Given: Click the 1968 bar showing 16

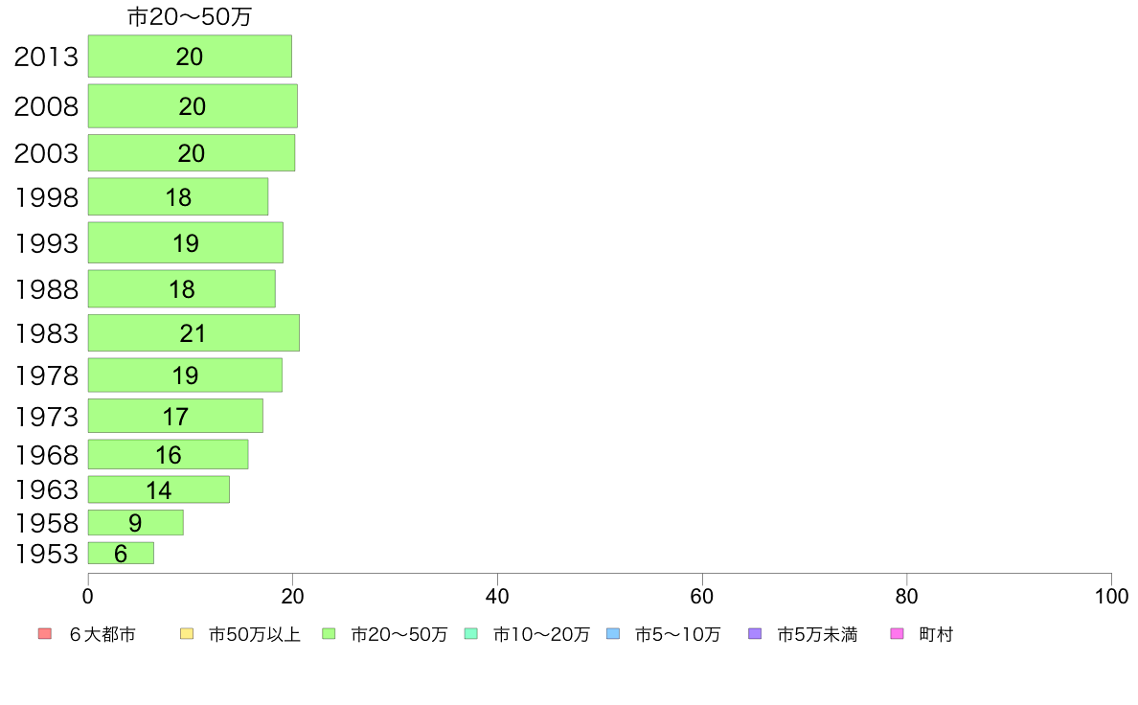Looking at the screenshot, I should tap(168, 455).
